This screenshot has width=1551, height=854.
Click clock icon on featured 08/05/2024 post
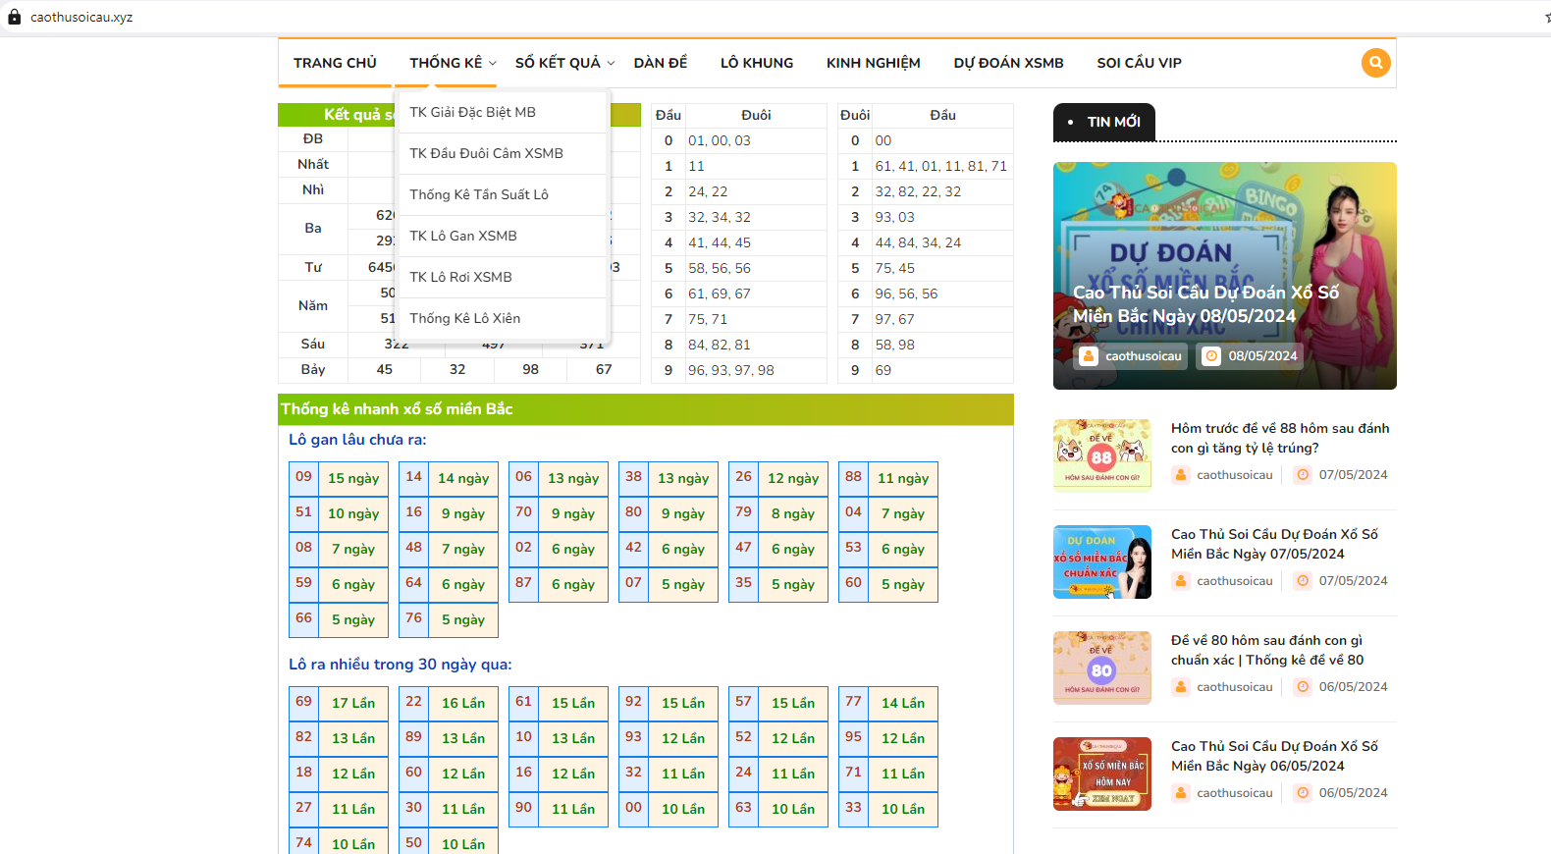pyautogui.click(x=1211, y=356)
